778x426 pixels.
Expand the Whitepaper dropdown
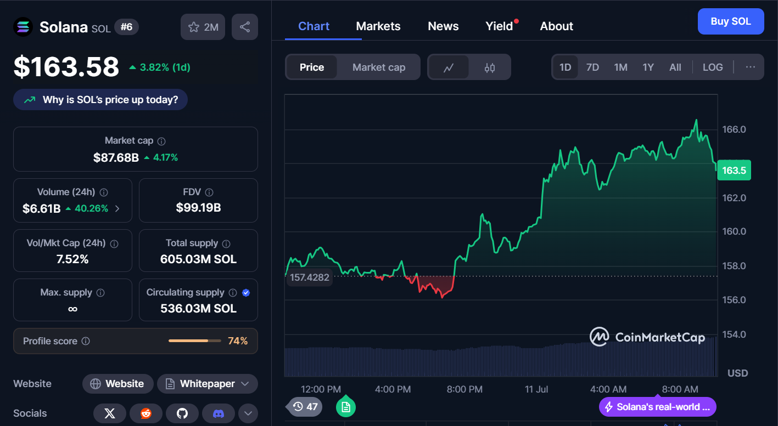[x=208, y=384]
